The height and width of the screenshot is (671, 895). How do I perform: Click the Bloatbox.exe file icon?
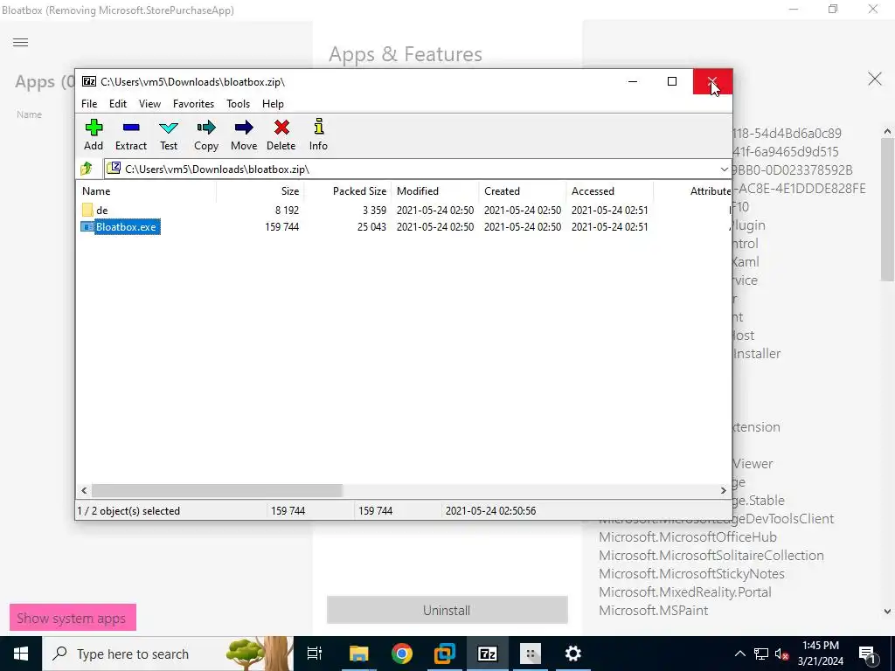[x=87, y=226]
